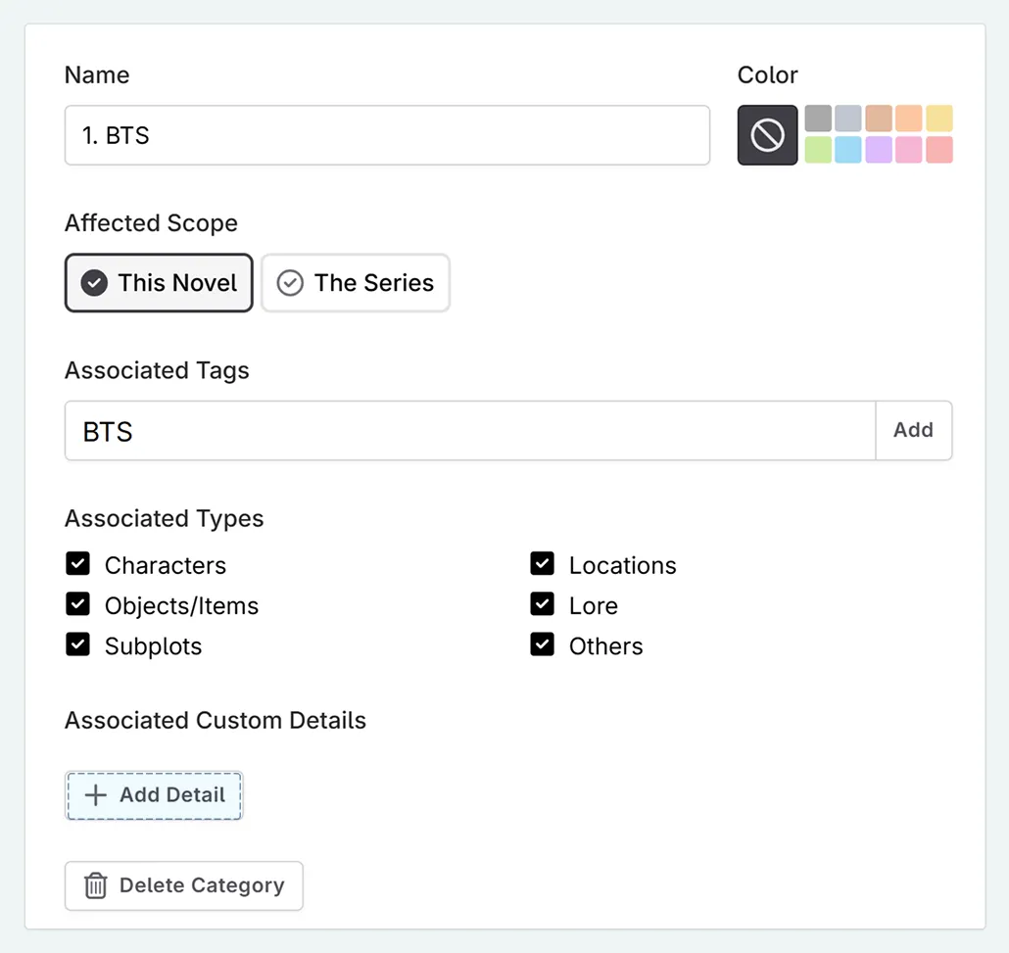This screenshot has width=1009, height=953.
Task: Focus the Associated Tags text input
Action: 469,431
